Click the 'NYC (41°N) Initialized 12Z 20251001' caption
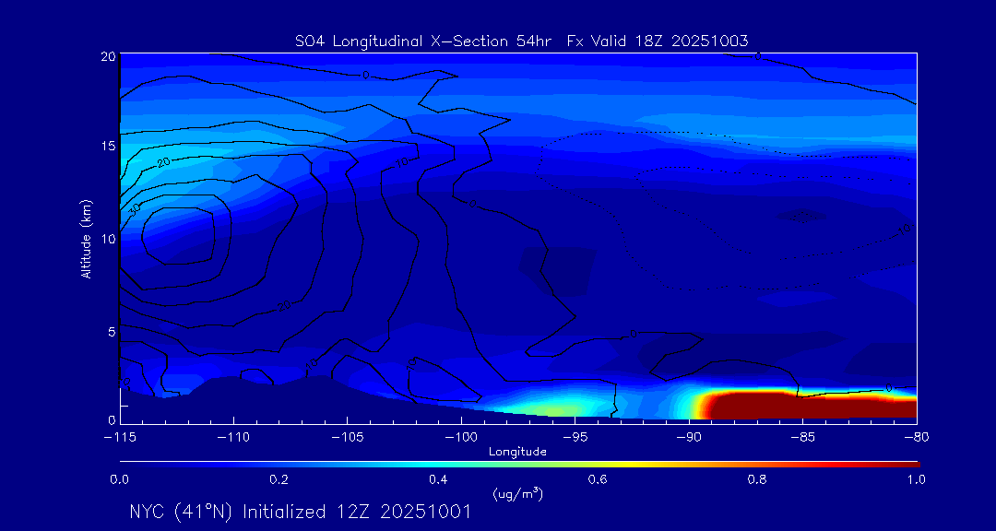 pos(301,512)
